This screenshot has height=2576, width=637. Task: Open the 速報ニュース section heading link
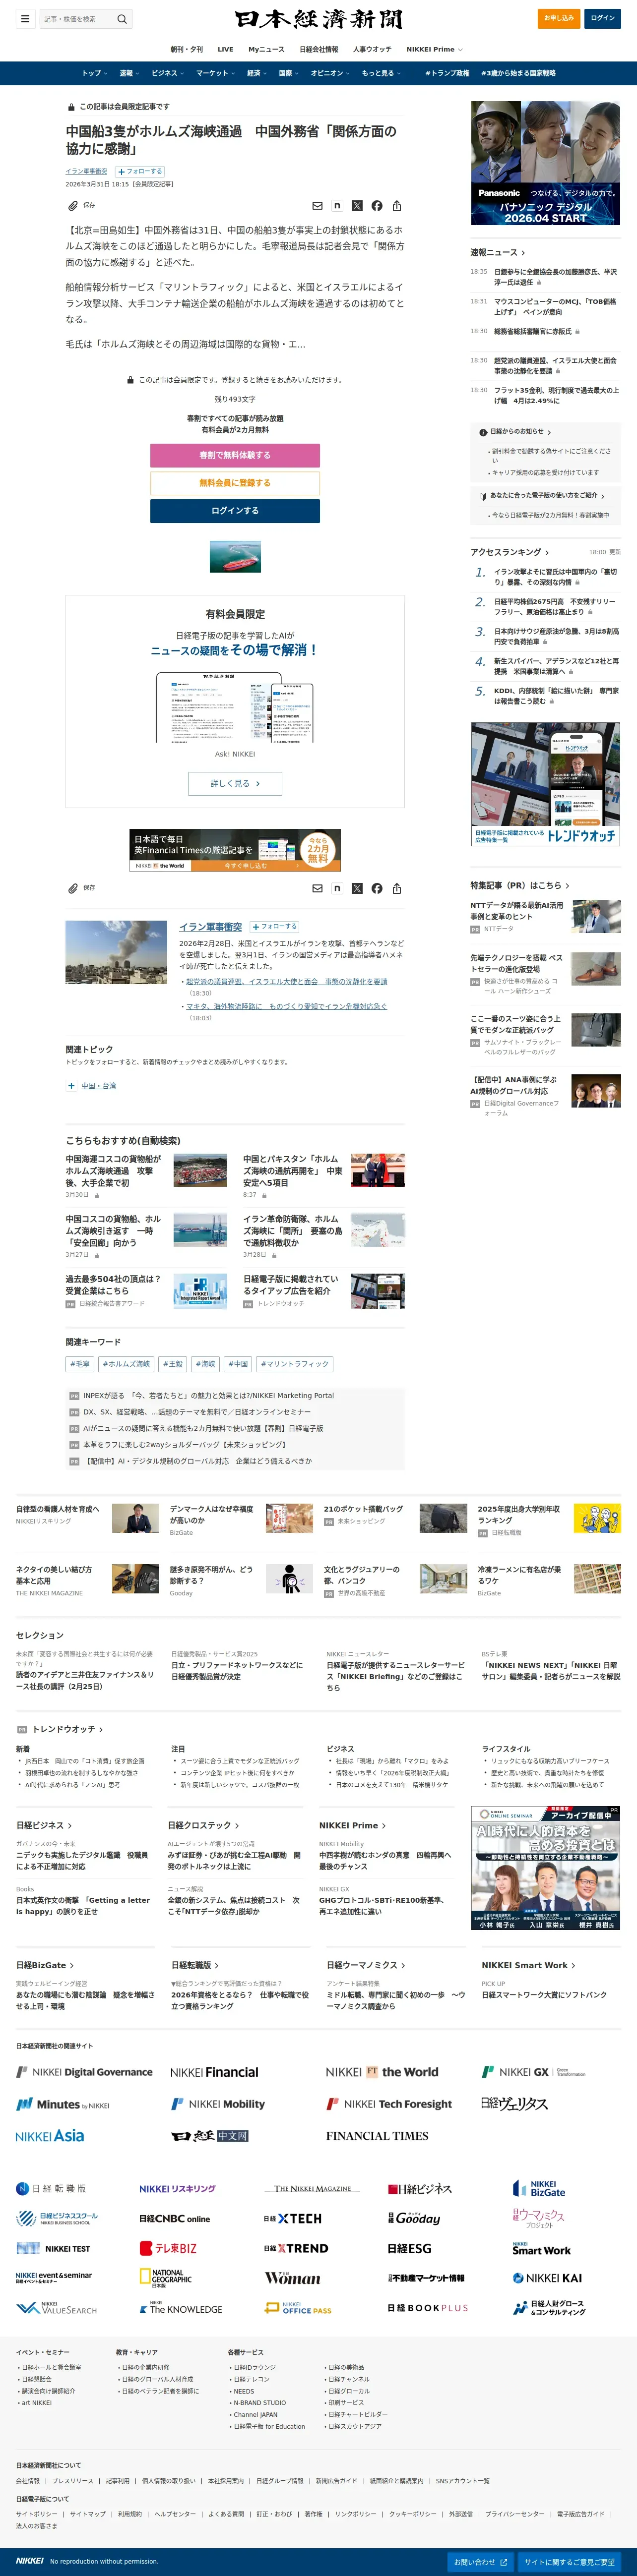[497, 253]
